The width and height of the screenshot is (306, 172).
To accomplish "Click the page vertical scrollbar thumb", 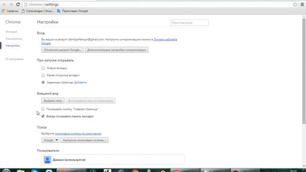I will (x=304, y=71).
